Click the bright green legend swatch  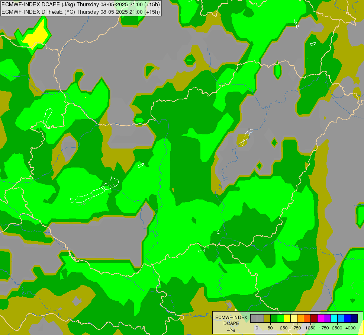tap(280, 318)
